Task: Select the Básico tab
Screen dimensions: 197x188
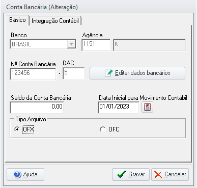Action: pos(17,20)
